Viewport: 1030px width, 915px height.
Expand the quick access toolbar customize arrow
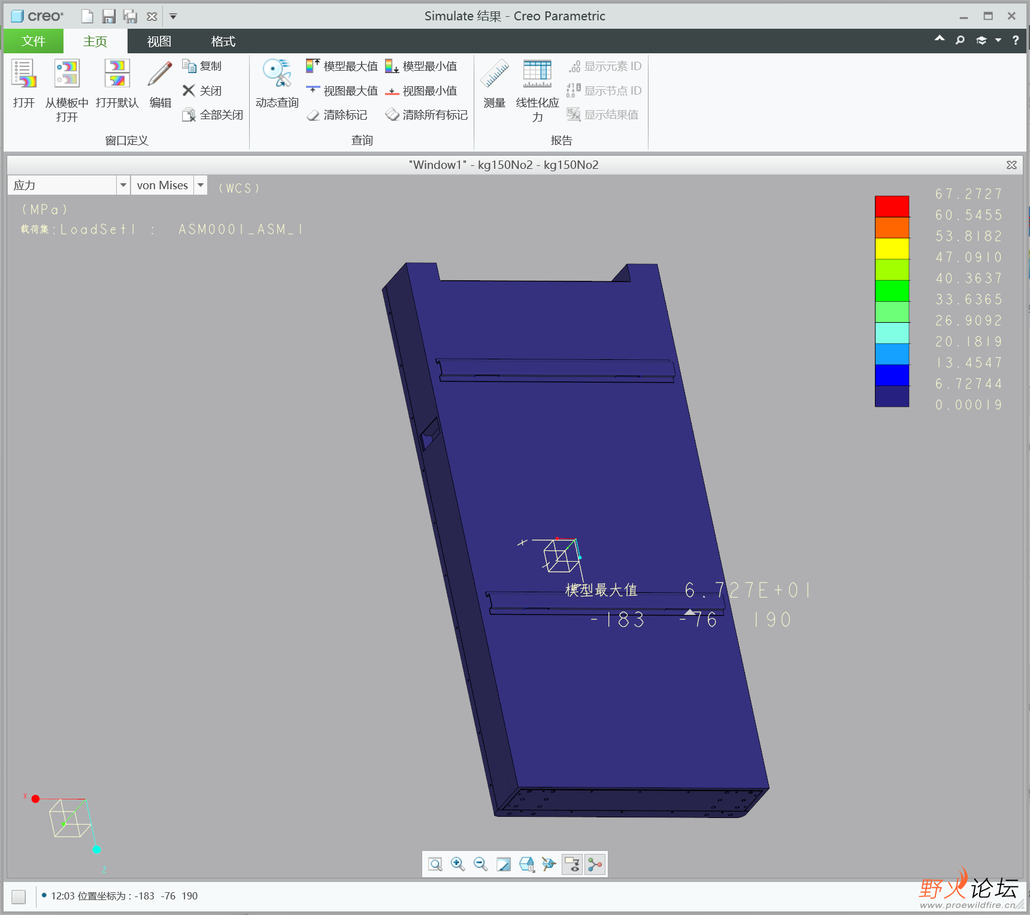(173, 16)
